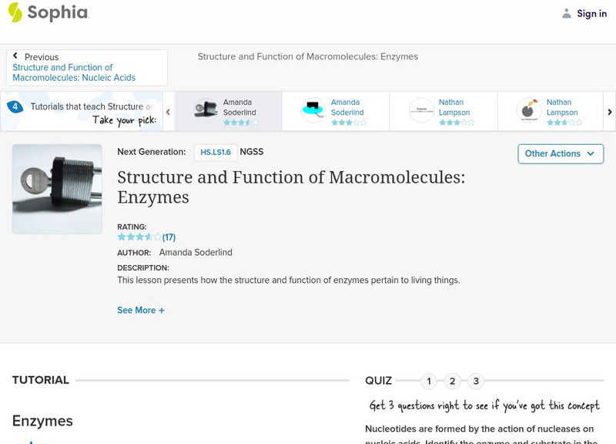The height and width of the screenshot is (444, 616).
Task: Click the right carousel chevron
Action: coord(609,111)
